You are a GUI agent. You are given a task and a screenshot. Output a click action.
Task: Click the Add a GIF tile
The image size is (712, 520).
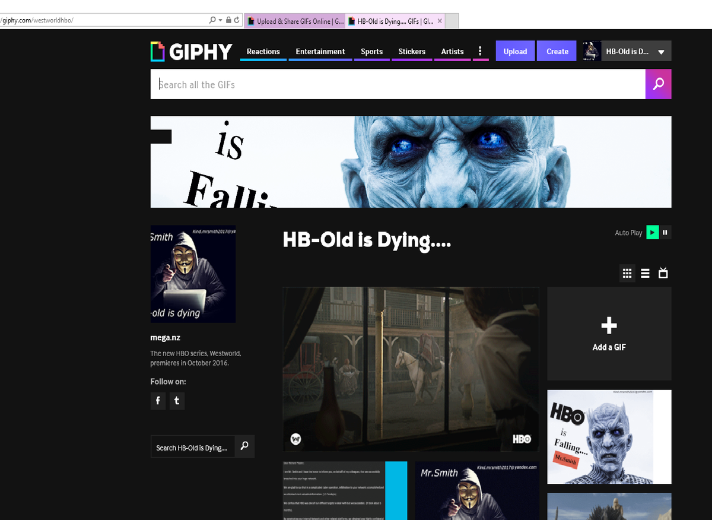(609, 334)
